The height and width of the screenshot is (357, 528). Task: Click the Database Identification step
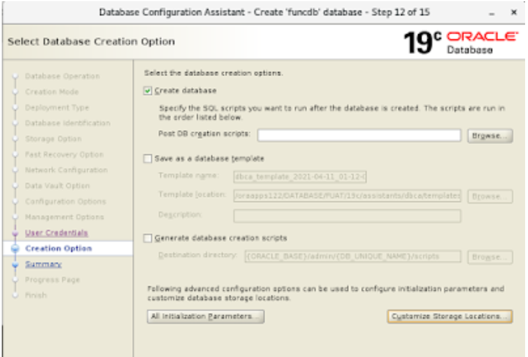[67, 123]
